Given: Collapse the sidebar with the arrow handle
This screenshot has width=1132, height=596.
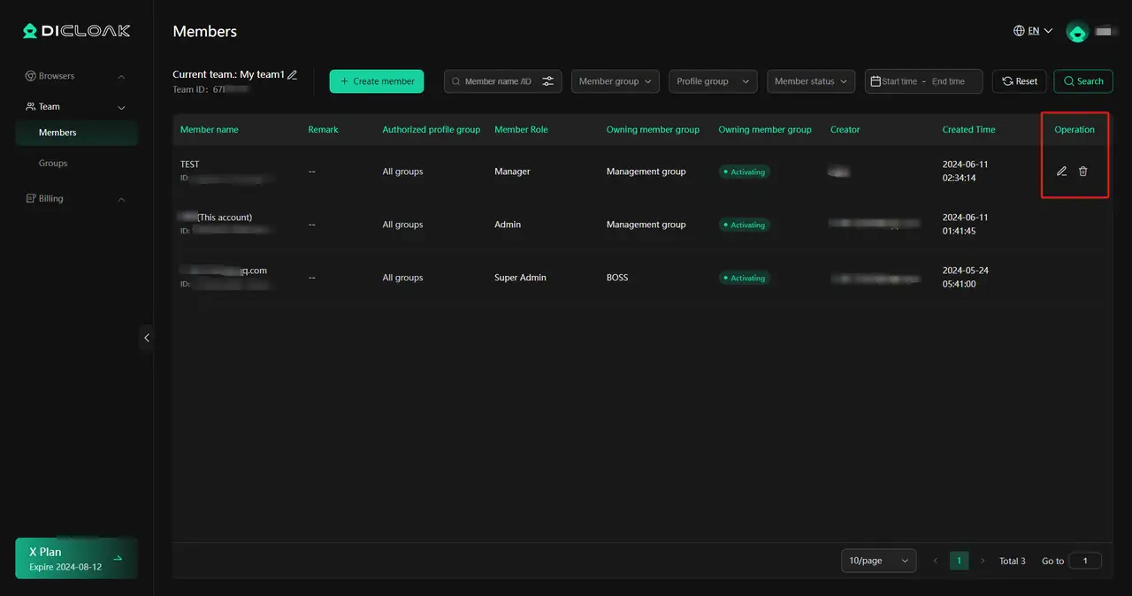Looking at the screenshot, I should tap(147, 338).
